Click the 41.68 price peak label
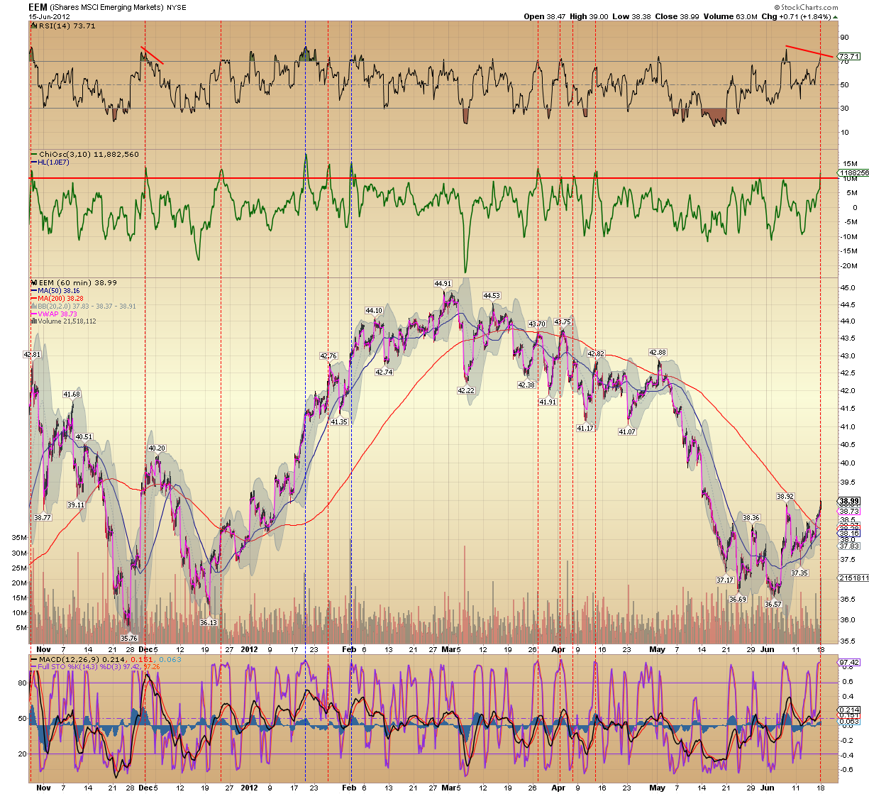 (x=72, y=394)
